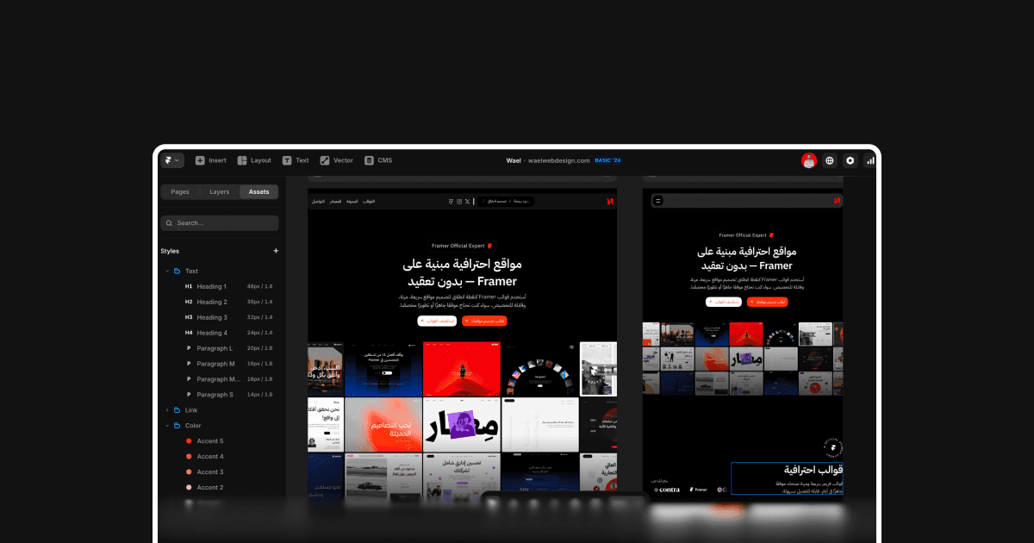The height and width of the screenshot is (543, 1034).
Task: Click the Framer Official Expert badge in mobile preview
Action: [x=747, y=234]
